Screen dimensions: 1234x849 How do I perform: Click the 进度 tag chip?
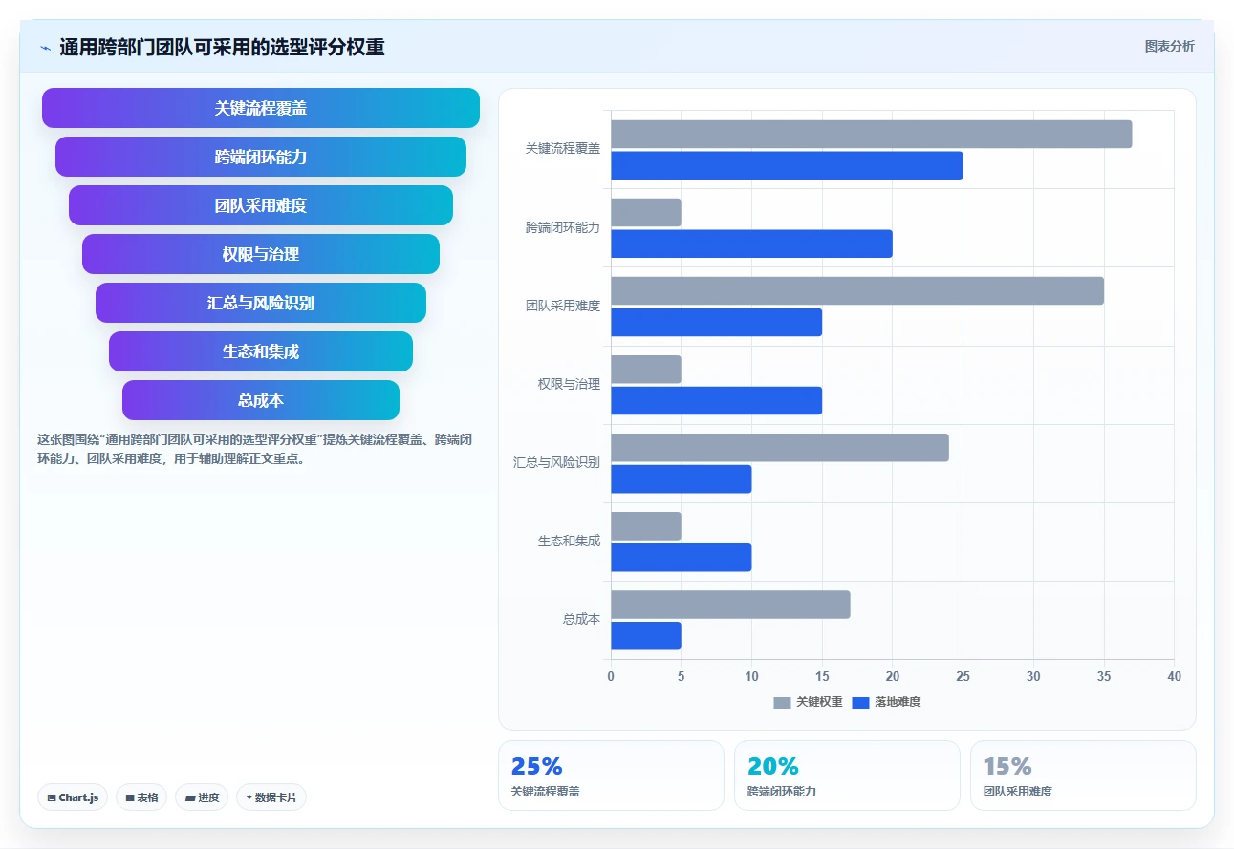202,797
